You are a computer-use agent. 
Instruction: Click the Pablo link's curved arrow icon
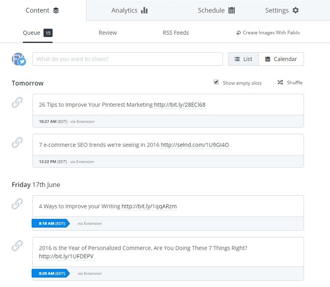tap(238, 33)
